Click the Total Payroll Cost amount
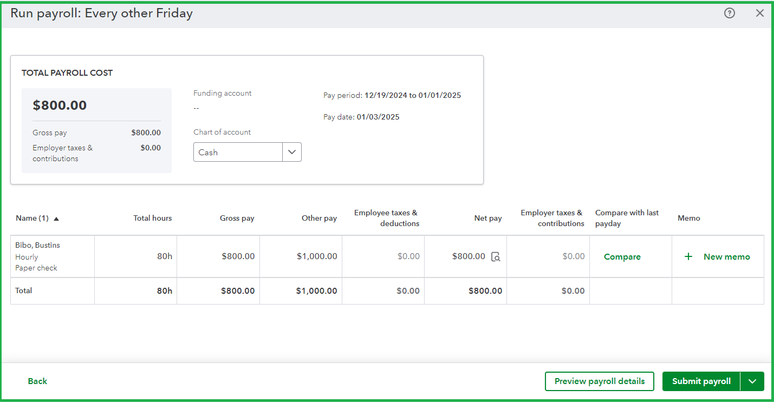This screenshot has width=774, height=403. [x=59, y=105]
